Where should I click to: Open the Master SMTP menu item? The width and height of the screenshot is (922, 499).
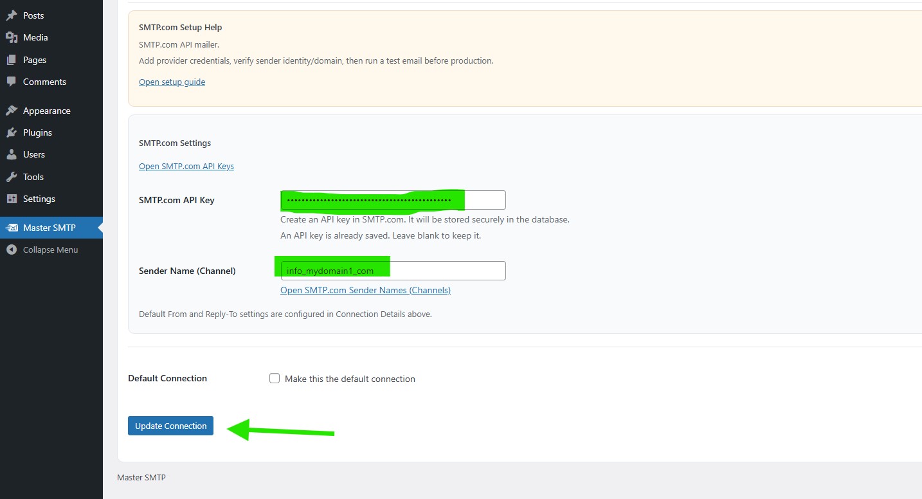[50, 228]
